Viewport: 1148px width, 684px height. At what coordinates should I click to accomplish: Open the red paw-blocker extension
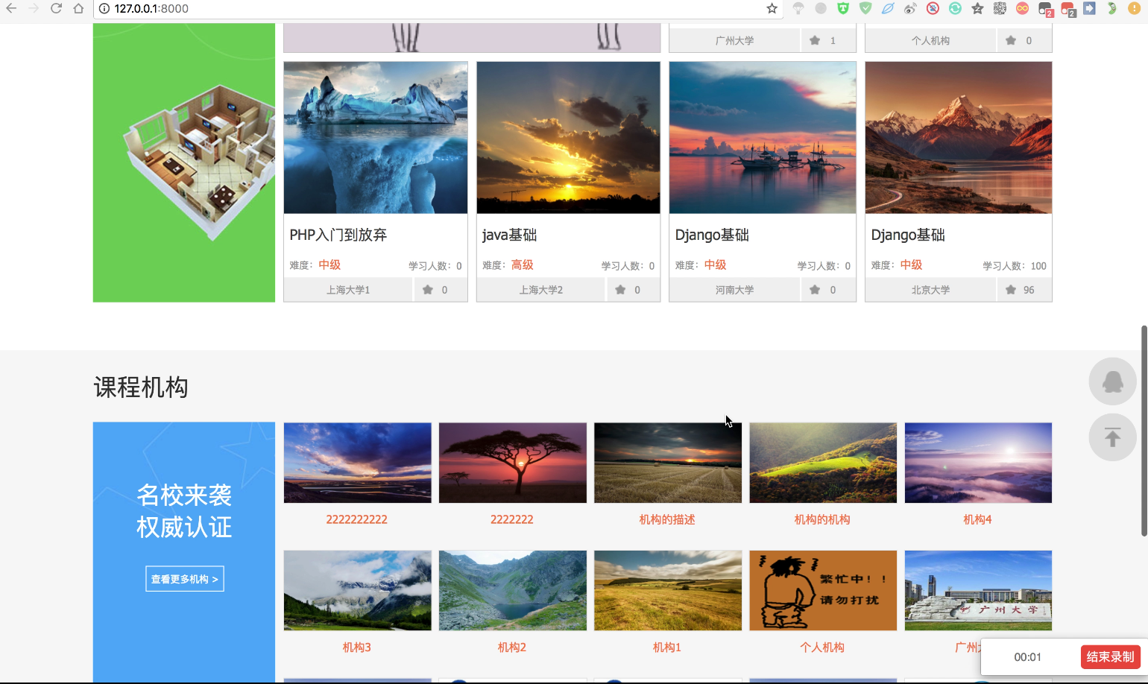[933, 8]
